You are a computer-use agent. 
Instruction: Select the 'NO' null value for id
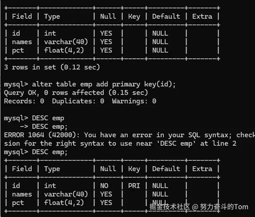104,186
